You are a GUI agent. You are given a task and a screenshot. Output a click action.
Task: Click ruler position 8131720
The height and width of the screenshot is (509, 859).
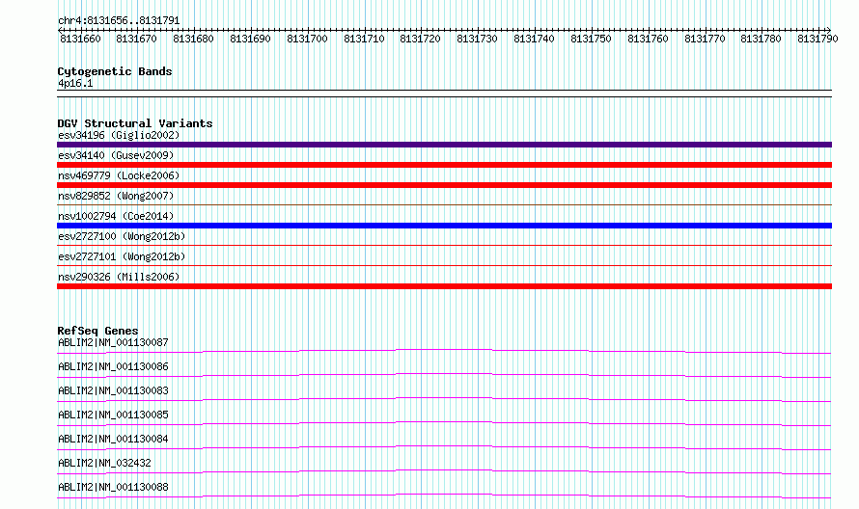tap(420, 39)
